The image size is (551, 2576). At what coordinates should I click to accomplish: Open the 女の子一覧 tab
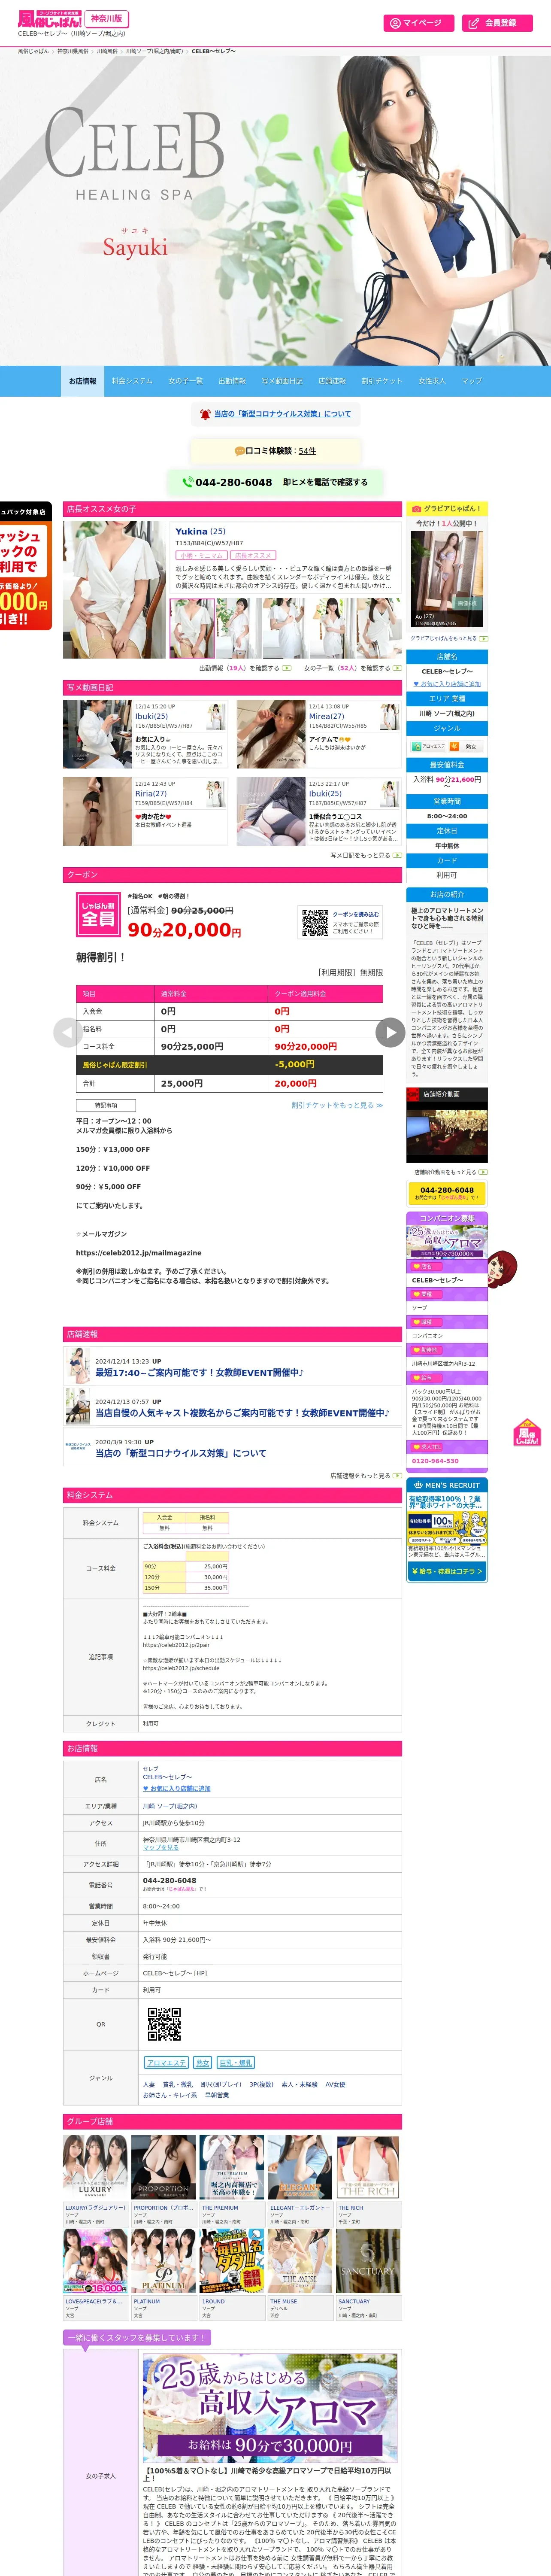click(x=185, y=381)
